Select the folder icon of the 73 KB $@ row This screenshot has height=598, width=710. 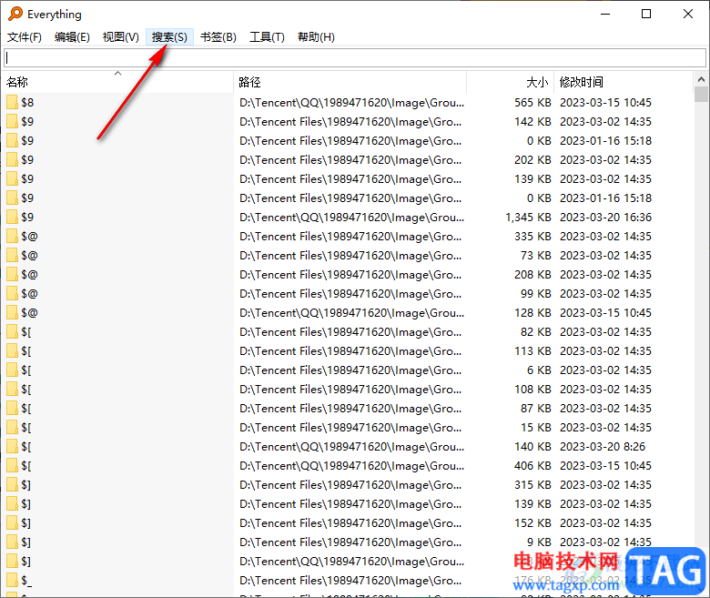click(12, 256)
